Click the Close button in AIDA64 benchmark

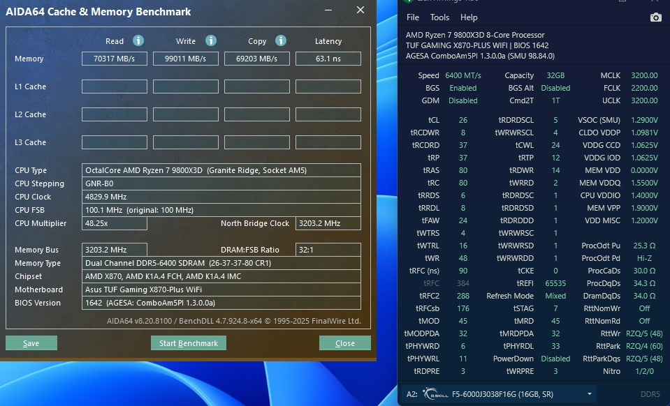point(345,343)
